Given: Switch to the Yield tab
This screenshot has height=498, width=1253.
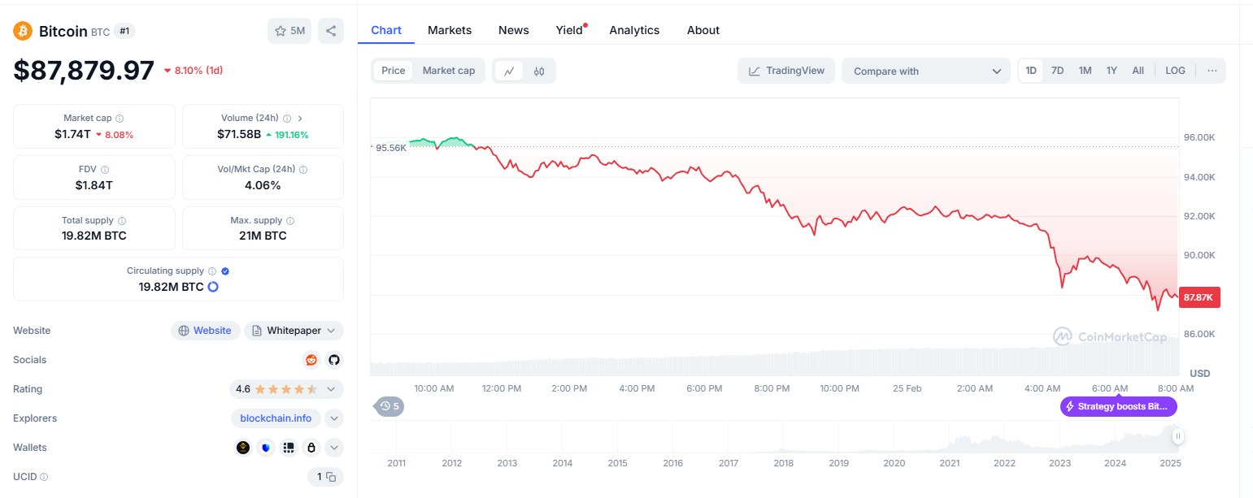Looking at the screenshot, I should pos(569,30).
